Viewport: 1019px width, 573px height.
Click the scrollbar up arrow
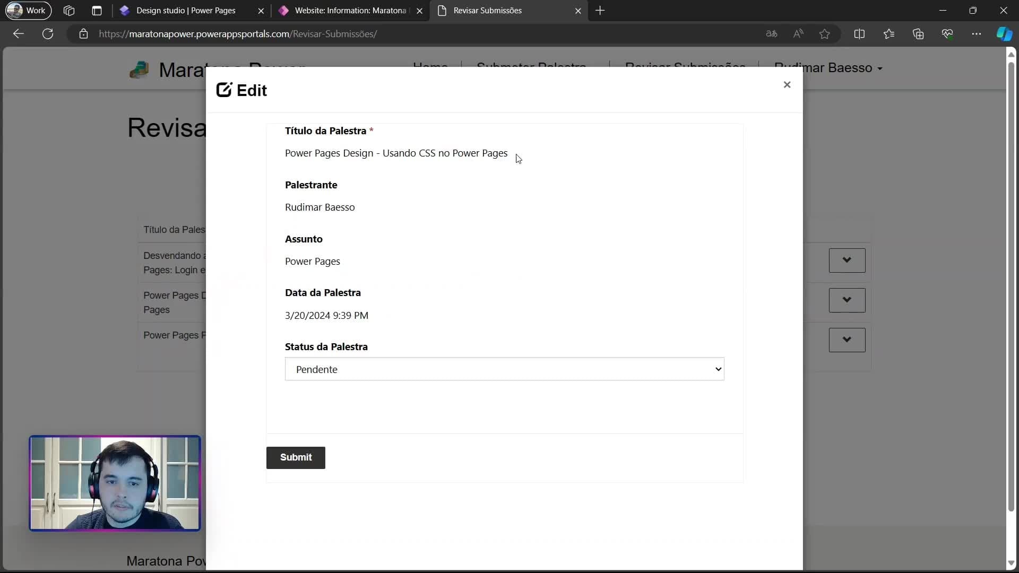pyautogui.click(x=1011, y=54)
